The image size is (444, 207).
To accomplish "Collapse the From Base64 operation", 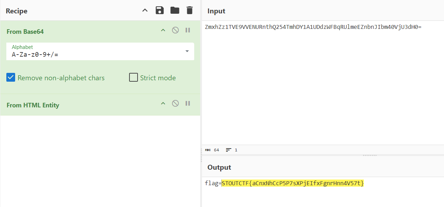I will (x=163, y=30).
